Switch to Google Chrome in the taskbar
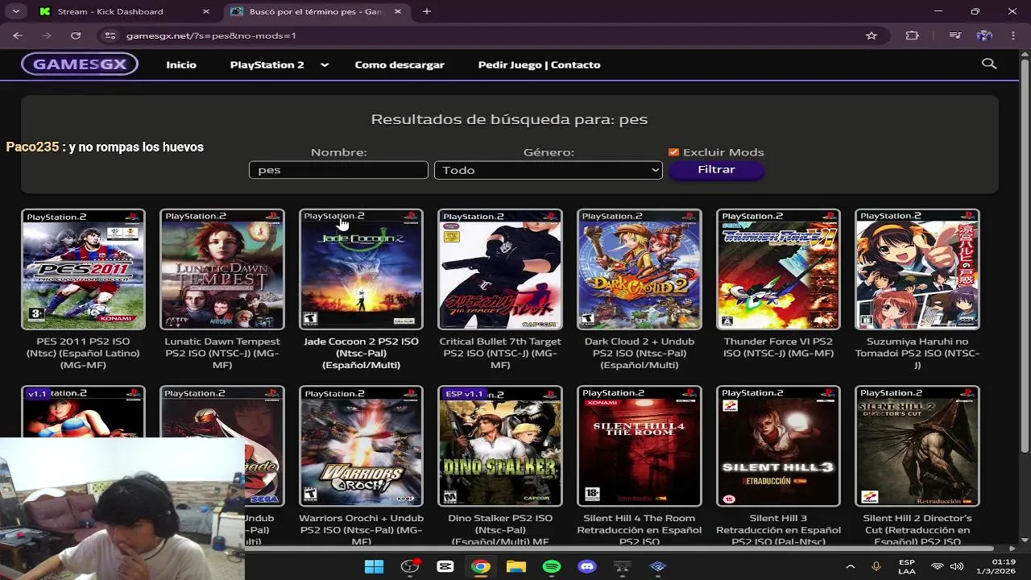Viewport: 1031px width, 580px height. point(481,567)
